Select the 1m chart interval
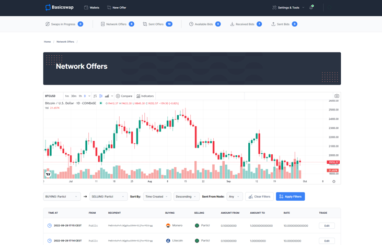Screen dimensions: 382x245 pos(67,96)
